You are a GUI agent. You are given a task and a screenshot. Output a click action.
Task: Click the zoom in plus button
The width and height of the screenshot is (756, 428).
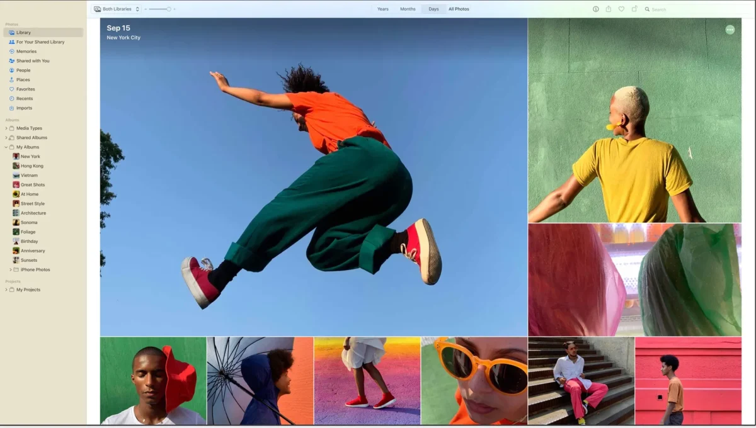175,9
